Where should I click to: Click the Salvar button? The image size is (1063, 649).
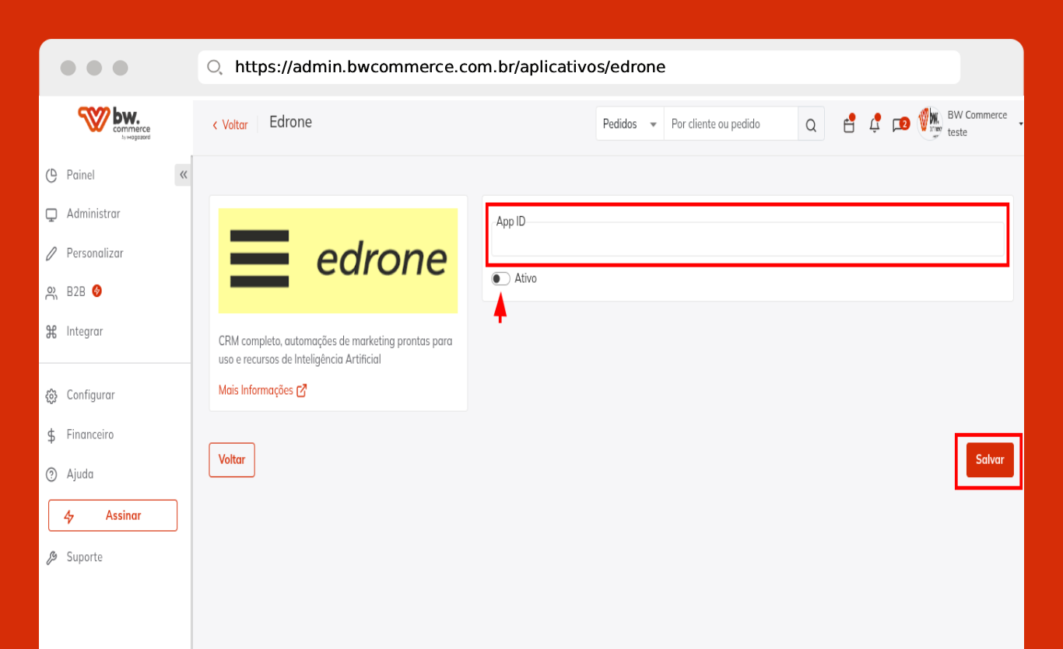click(989, 459)
